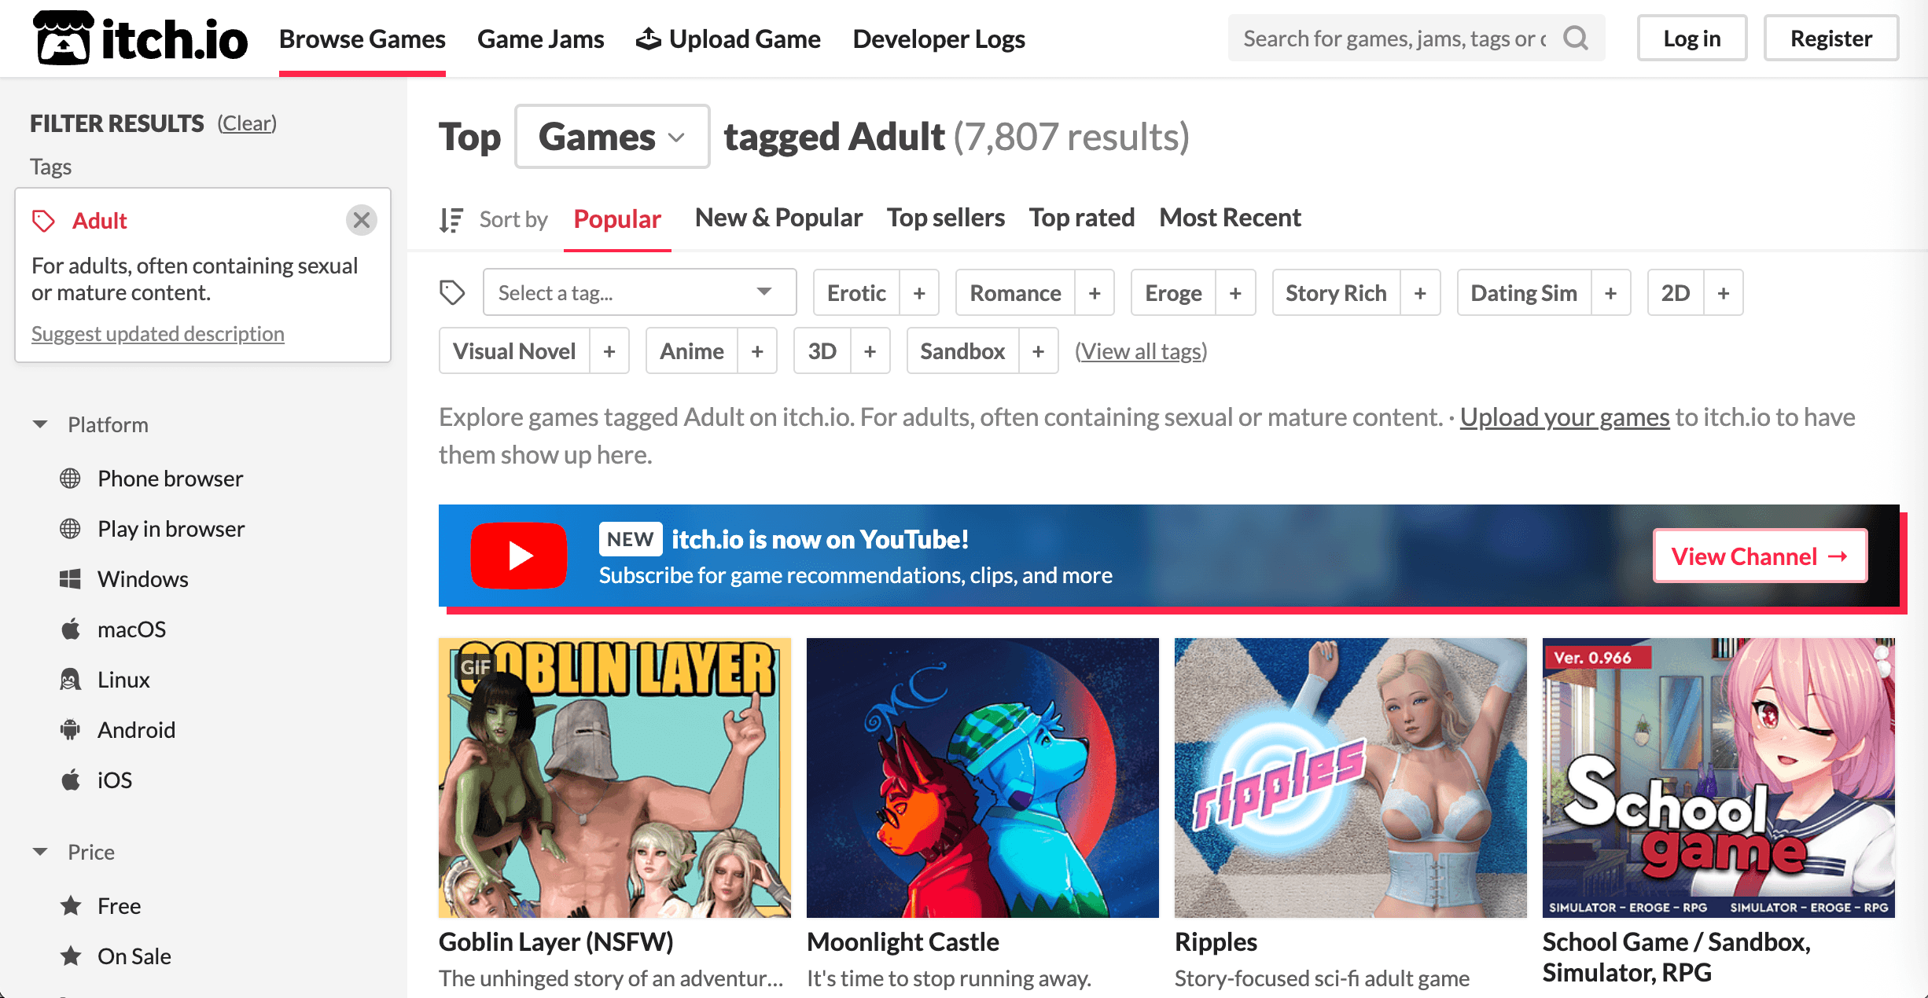
Task: Click the itch.io logo
Action: (140, 38)
